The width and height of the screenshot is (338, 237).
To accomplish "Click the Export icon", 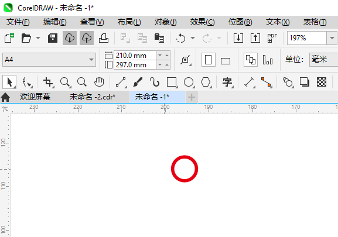I will [255, 38].
